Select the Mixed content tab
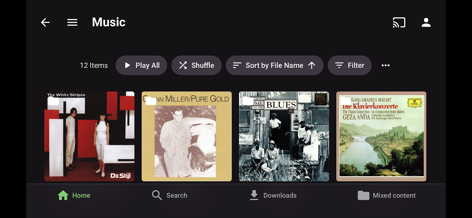Image resolution: width=472 pixels, height=218 pixels. (387, 195)
